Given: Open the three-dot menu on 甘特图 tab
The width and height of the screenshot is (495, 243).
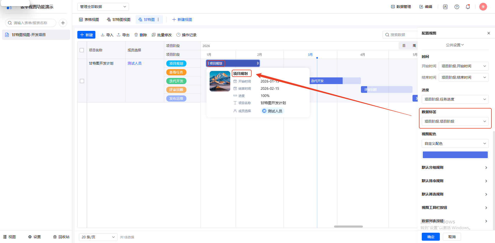Looking at the screenshot, I should point(158,20).
